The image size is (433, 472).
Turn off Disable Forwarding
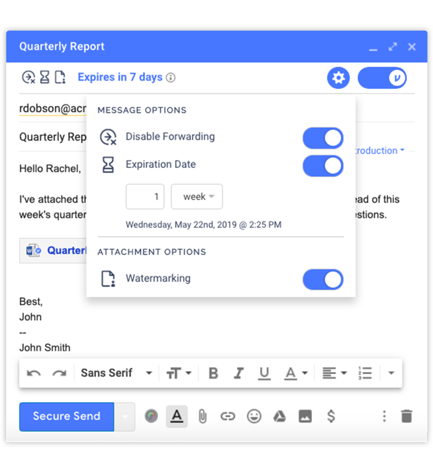tap(323, 138)
